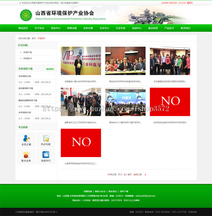Click caption 凝聚医药卫生工环保学科作者和社会...
212x216 pixels.
click(x=81, y=123)
